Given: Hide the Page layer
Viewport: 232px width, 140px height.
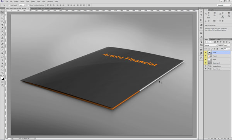Looking at the screenshot, I should click(x=206, y=59).
